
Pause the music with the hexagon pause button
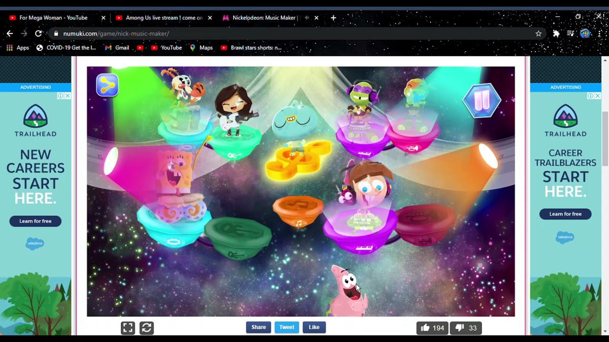pyautogui.click(x=482, y=100)
